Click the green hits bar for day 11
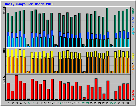 (x=48, y=27)
